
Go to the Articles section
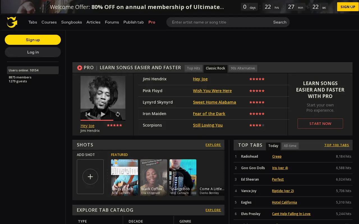tap(93, 22)
